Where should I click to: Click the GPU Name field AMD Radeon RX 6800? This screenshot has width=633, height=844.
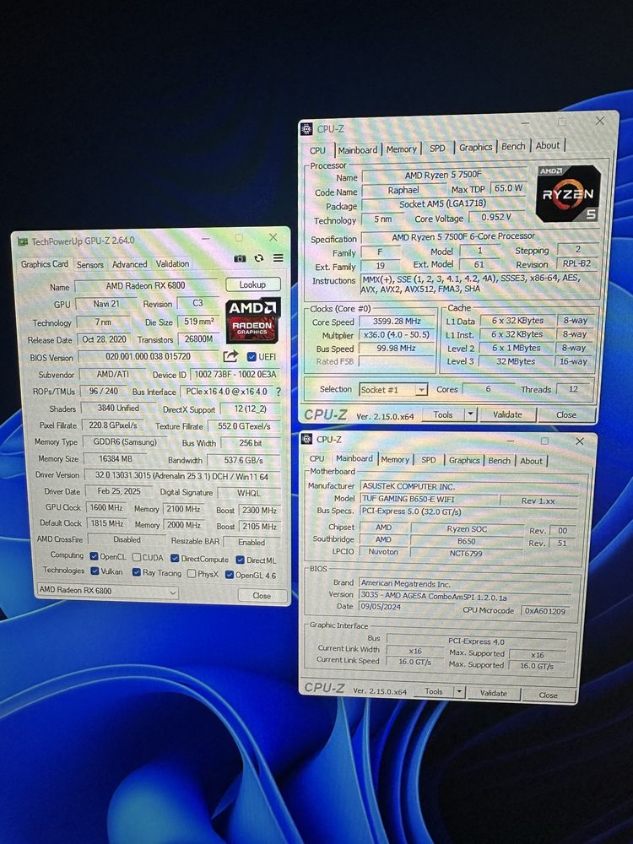tap(145, 286)
